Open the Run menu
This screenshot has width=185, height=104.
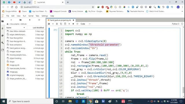click(24, 16)
